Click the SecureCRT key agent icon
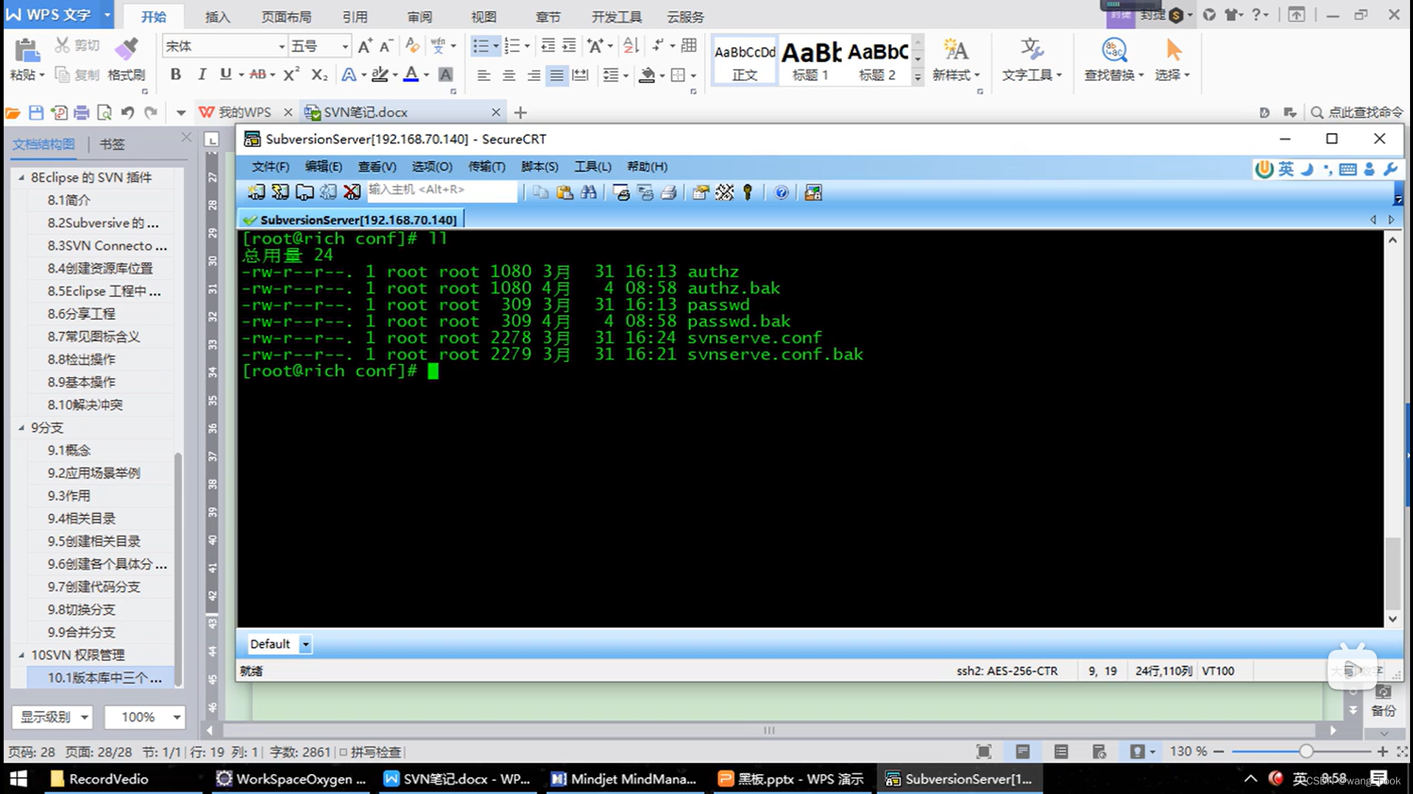Viewport: 1413px width, 794px height. (x=748, y=193)
